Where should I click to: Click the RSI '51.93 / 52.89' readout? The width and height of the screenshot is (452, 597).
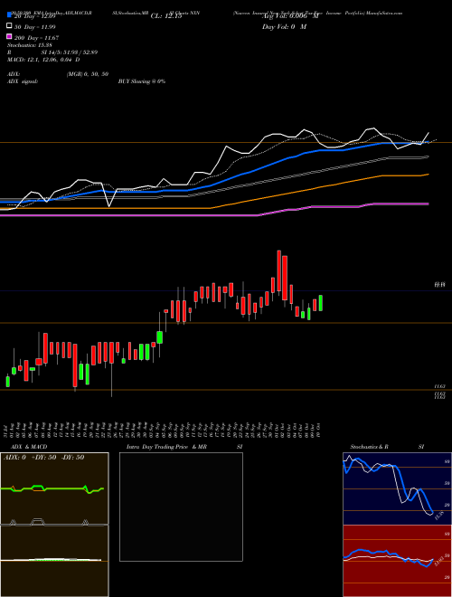coord(80,52)
